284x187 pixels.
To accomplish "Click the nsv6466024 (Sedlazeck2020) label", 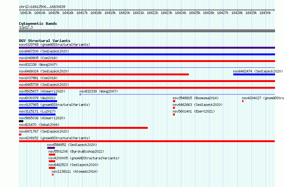I will click(x=44, y=71).
